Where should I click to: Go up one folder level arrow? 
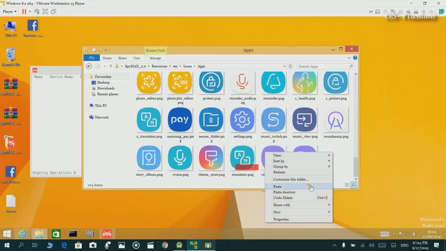tap(111, 66)
